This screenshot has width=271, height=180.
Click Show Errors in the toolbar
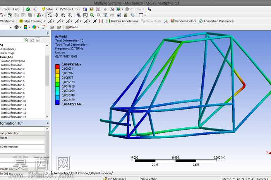(x=70, y=9)
